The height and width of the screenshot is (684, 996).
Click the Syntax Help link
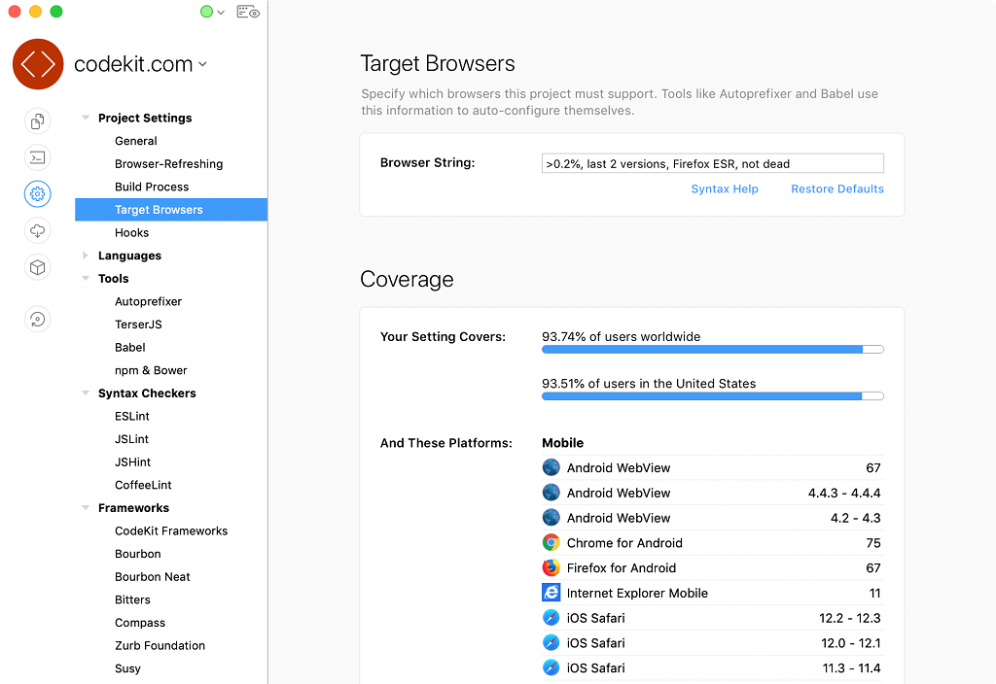point(724,188)
